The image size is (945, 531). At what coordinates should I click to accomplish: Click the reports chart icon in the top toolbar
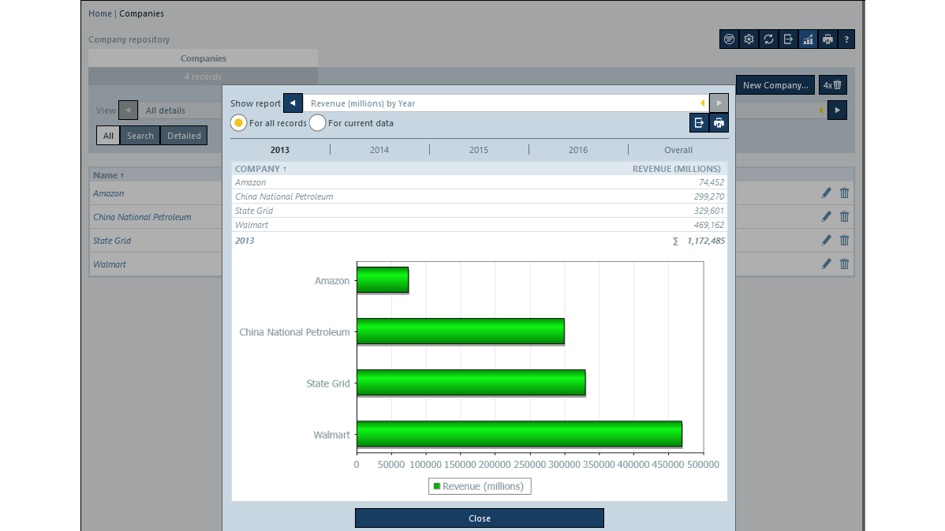pyautogui.click(x=807, y=39)
